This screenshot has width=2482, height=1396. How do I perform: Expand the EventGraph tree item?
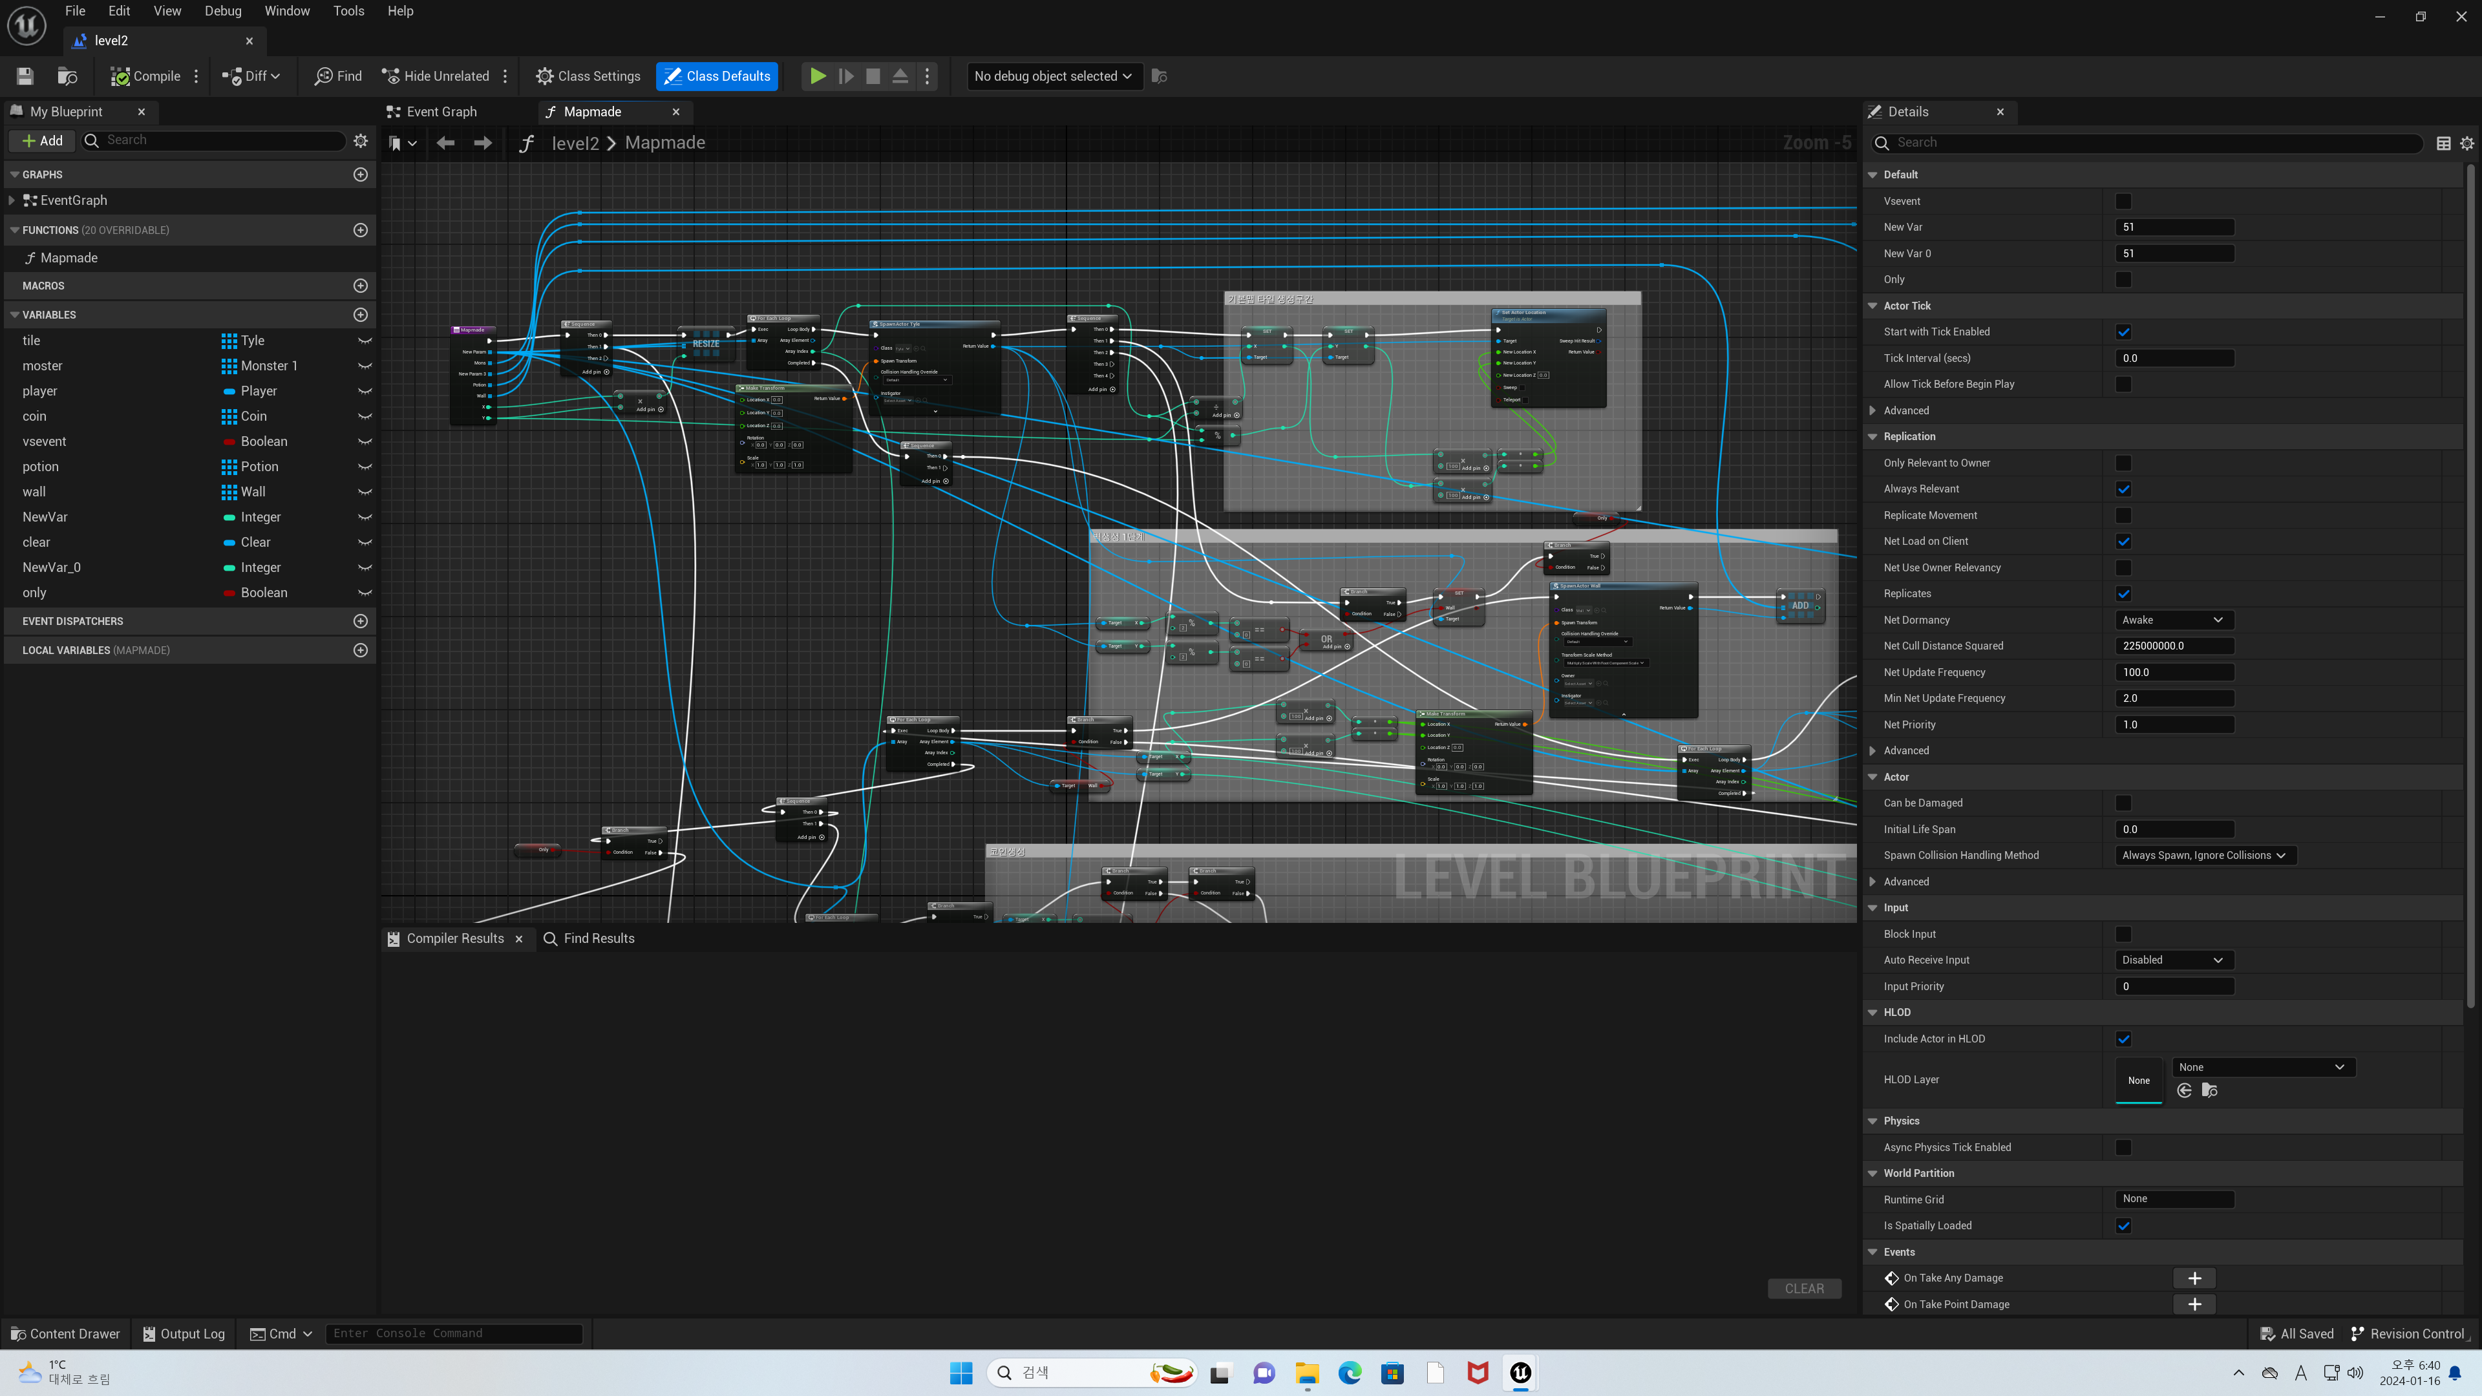(12, 200)
